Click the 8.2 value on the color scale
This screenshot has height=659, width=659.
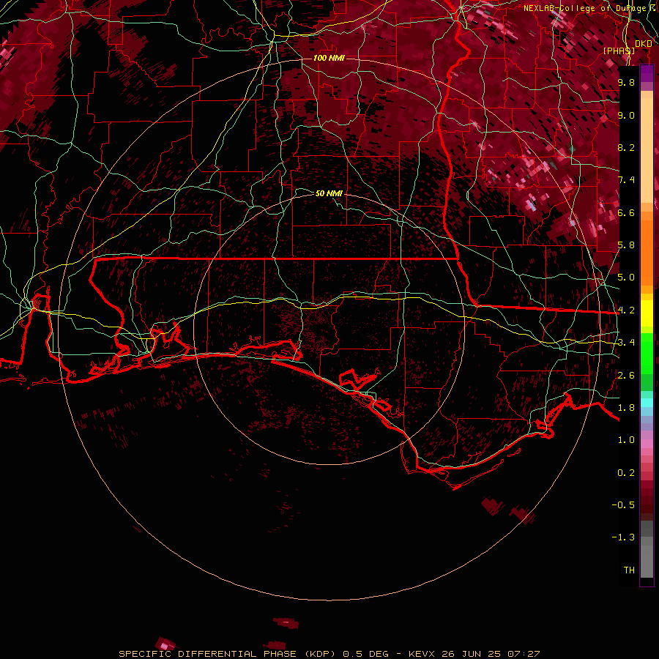coord(626,147)
